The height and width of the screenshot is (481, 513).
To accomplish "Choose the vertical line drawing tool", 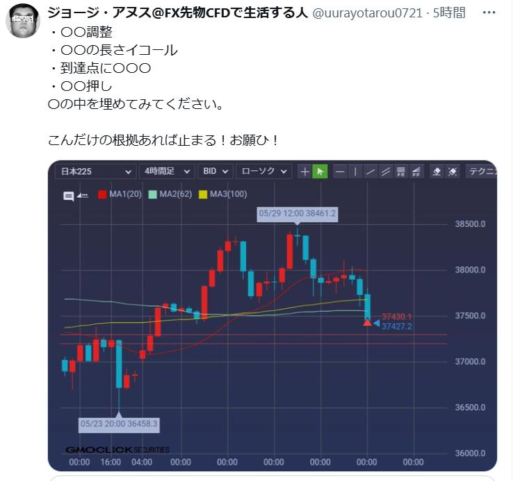I will (355, 171).
